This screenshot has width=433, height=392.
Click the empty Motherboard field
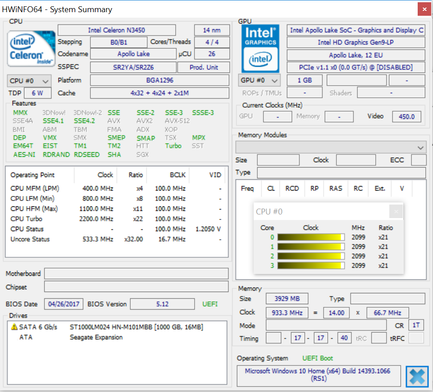pos(137,273)
